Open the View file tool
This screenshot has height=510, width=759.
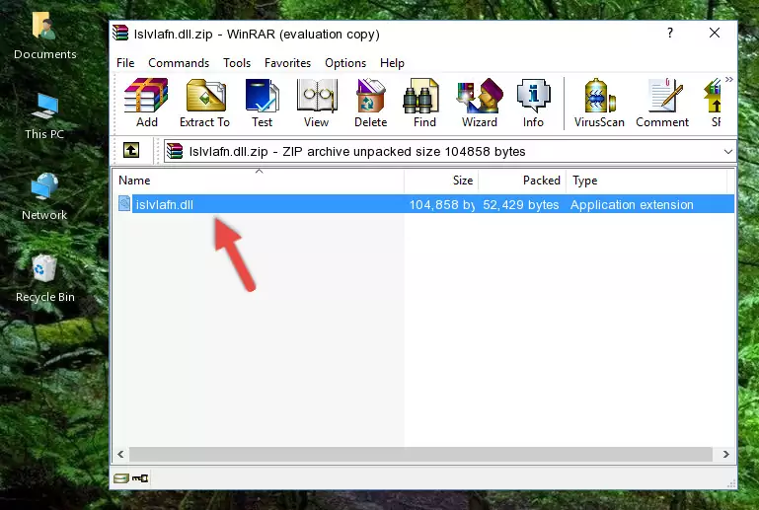(x=317, y=103)
